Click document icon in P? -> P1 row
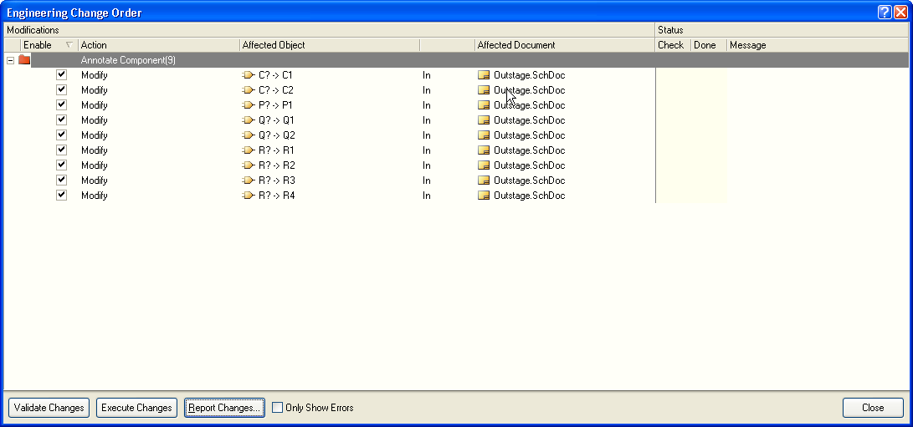The width and height of the screenshot is (913, 427). (484, 105)
